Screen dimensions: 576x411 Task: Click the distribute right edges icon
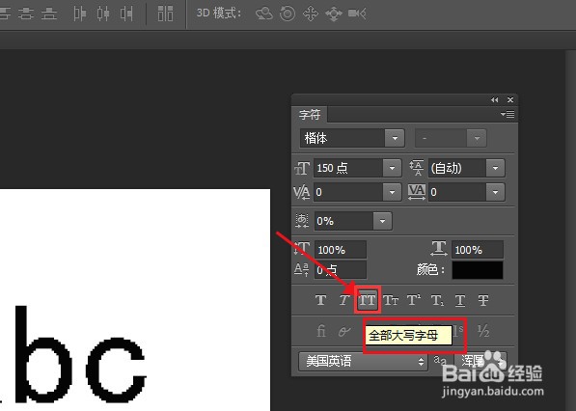[x=126, y=14]
